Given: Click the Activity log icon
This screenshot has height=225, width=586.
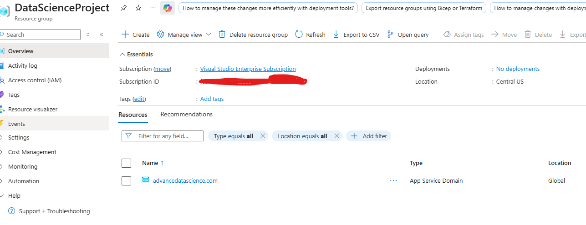Looking at the screenshot, I should pos(2,65).
